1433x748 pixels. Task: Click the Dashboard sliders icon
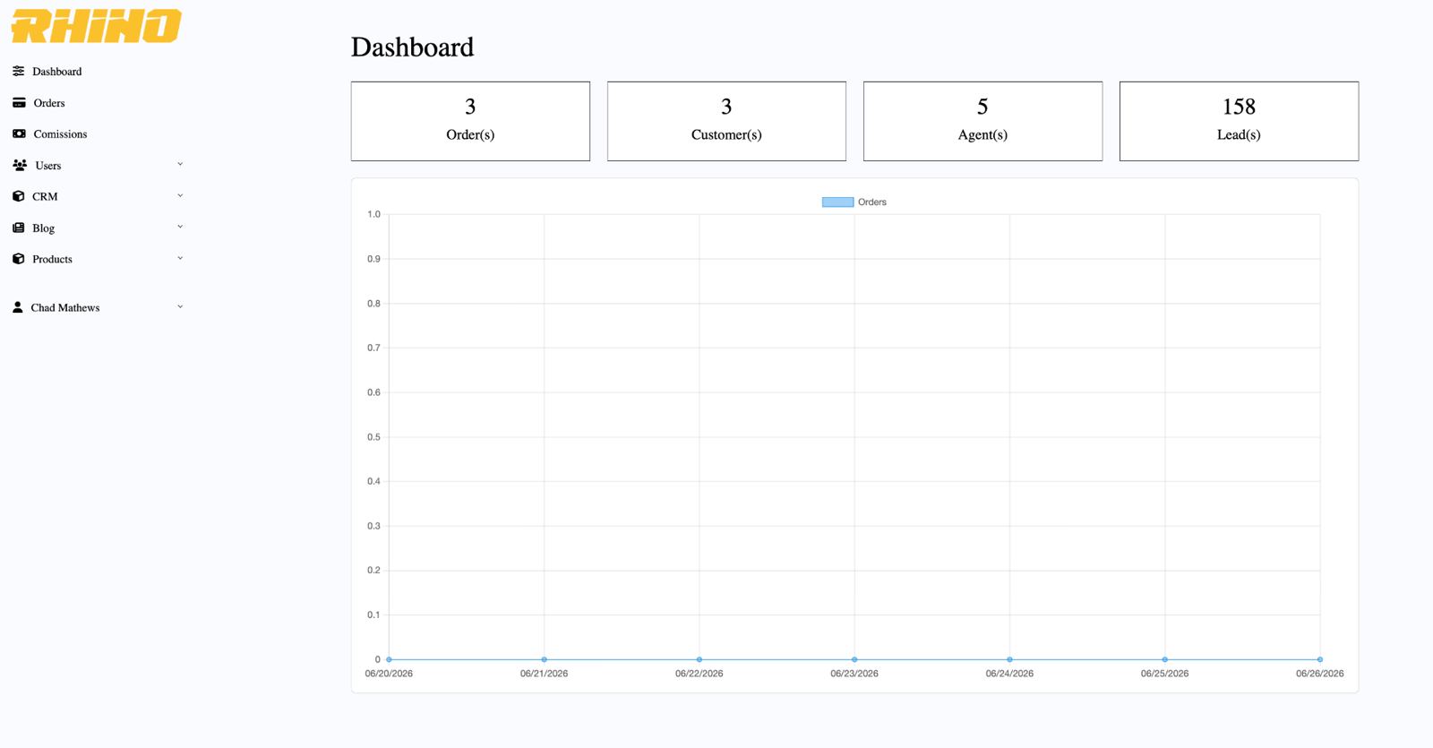point(18,71)
